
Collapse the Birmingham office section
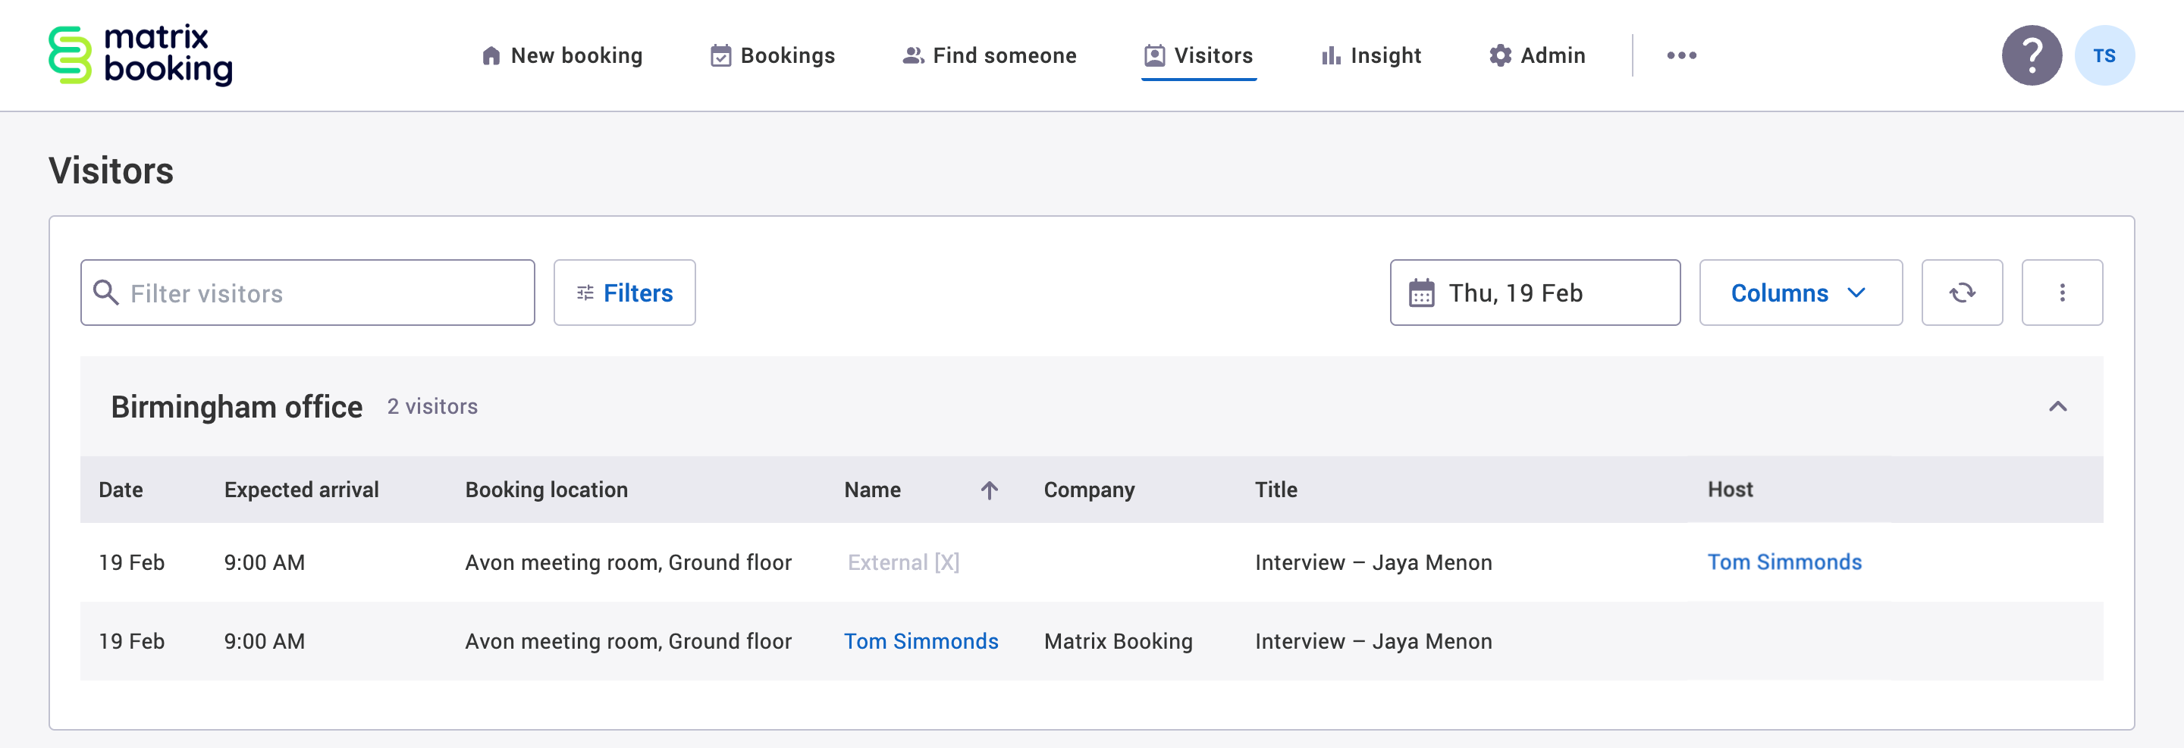(2057, 407)
